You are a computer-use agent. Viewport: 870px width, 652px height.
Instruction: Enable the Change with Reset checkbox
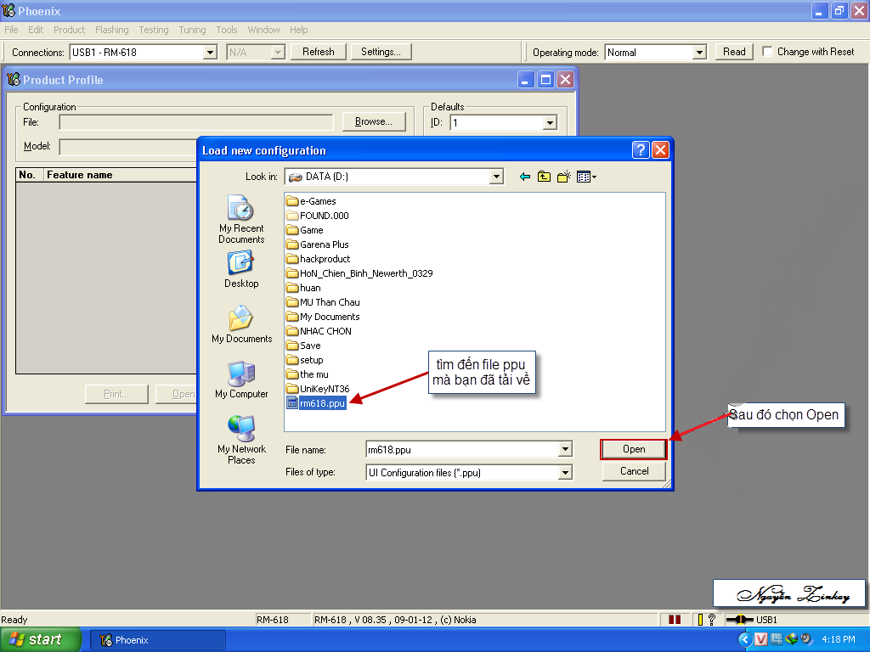(768, 52)
